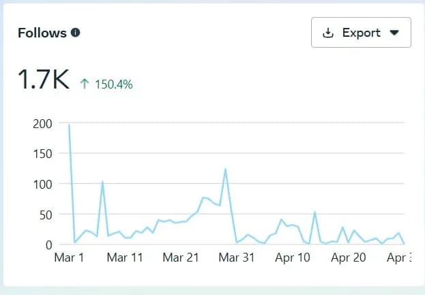Click the 50 value on y-axis

click(x=45, y=215)
